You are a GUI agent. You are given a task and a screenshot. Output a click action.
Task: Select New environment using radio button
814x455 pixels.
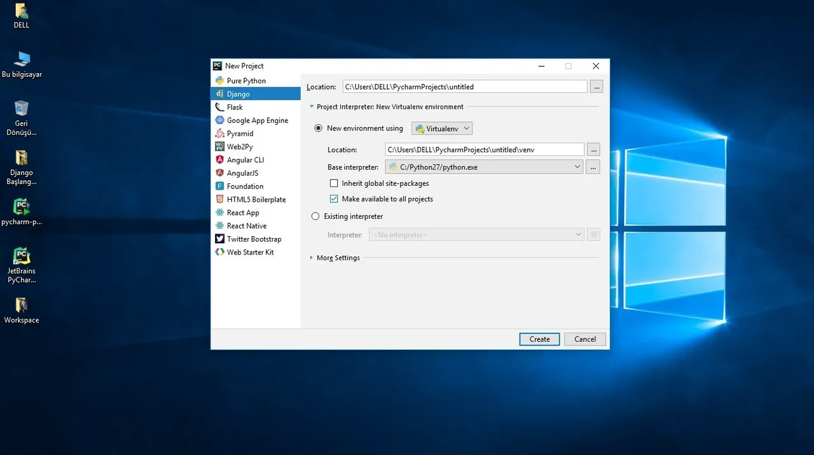point(318,129)
